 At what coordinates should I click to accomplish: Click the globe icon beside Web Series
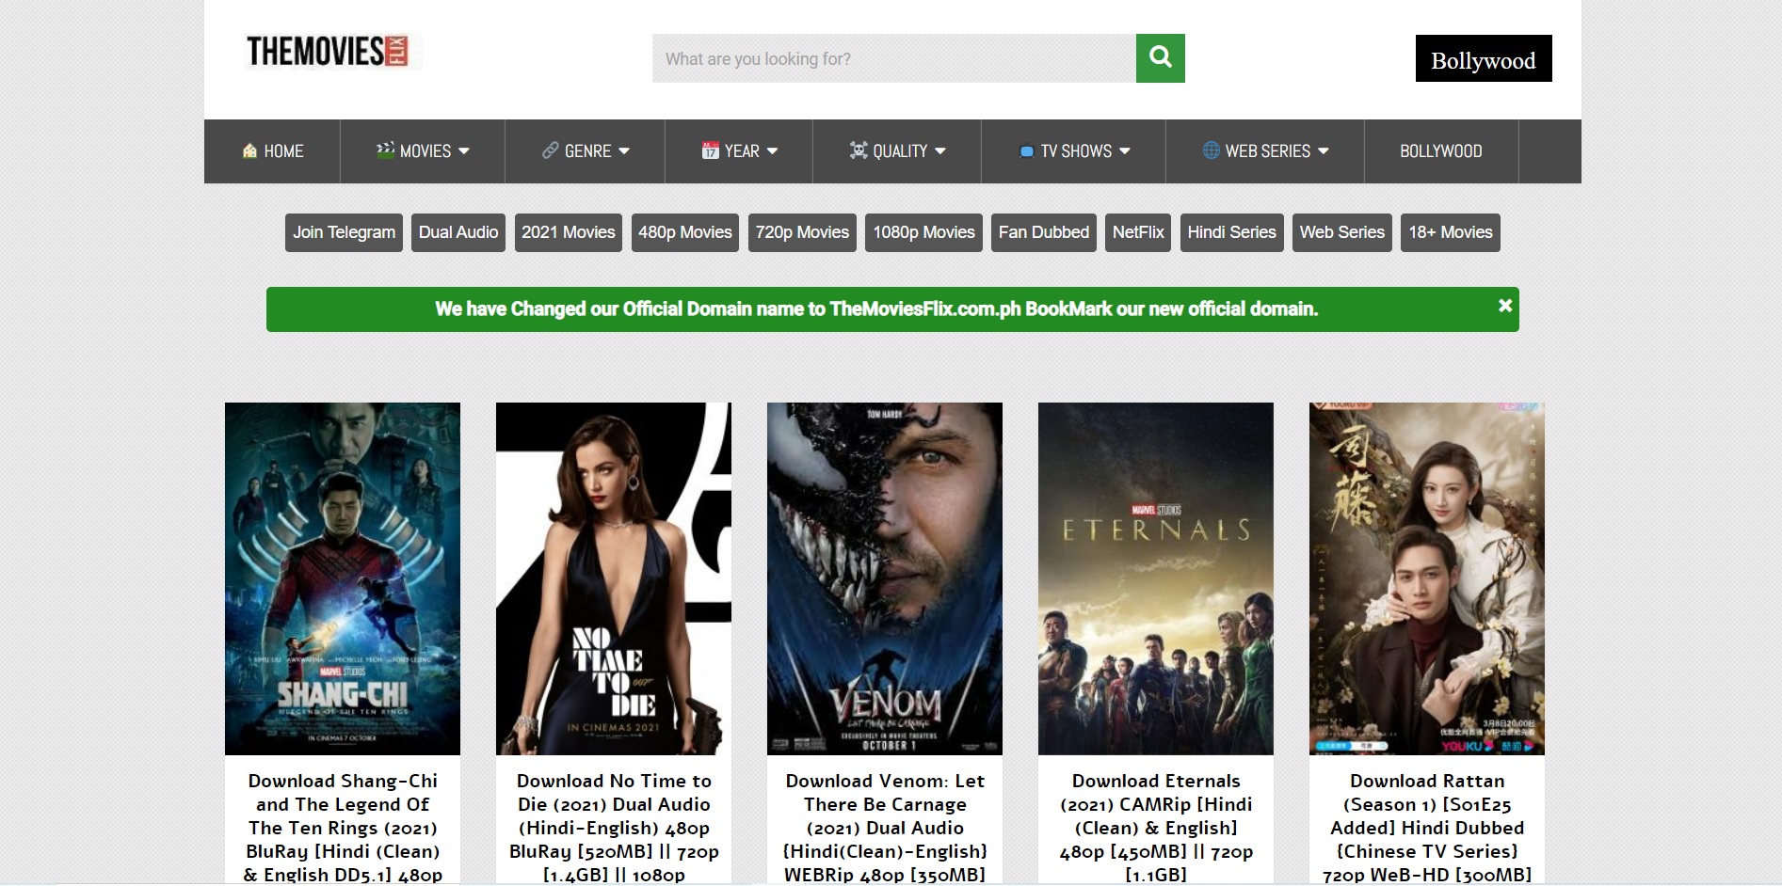point(1211,150)
